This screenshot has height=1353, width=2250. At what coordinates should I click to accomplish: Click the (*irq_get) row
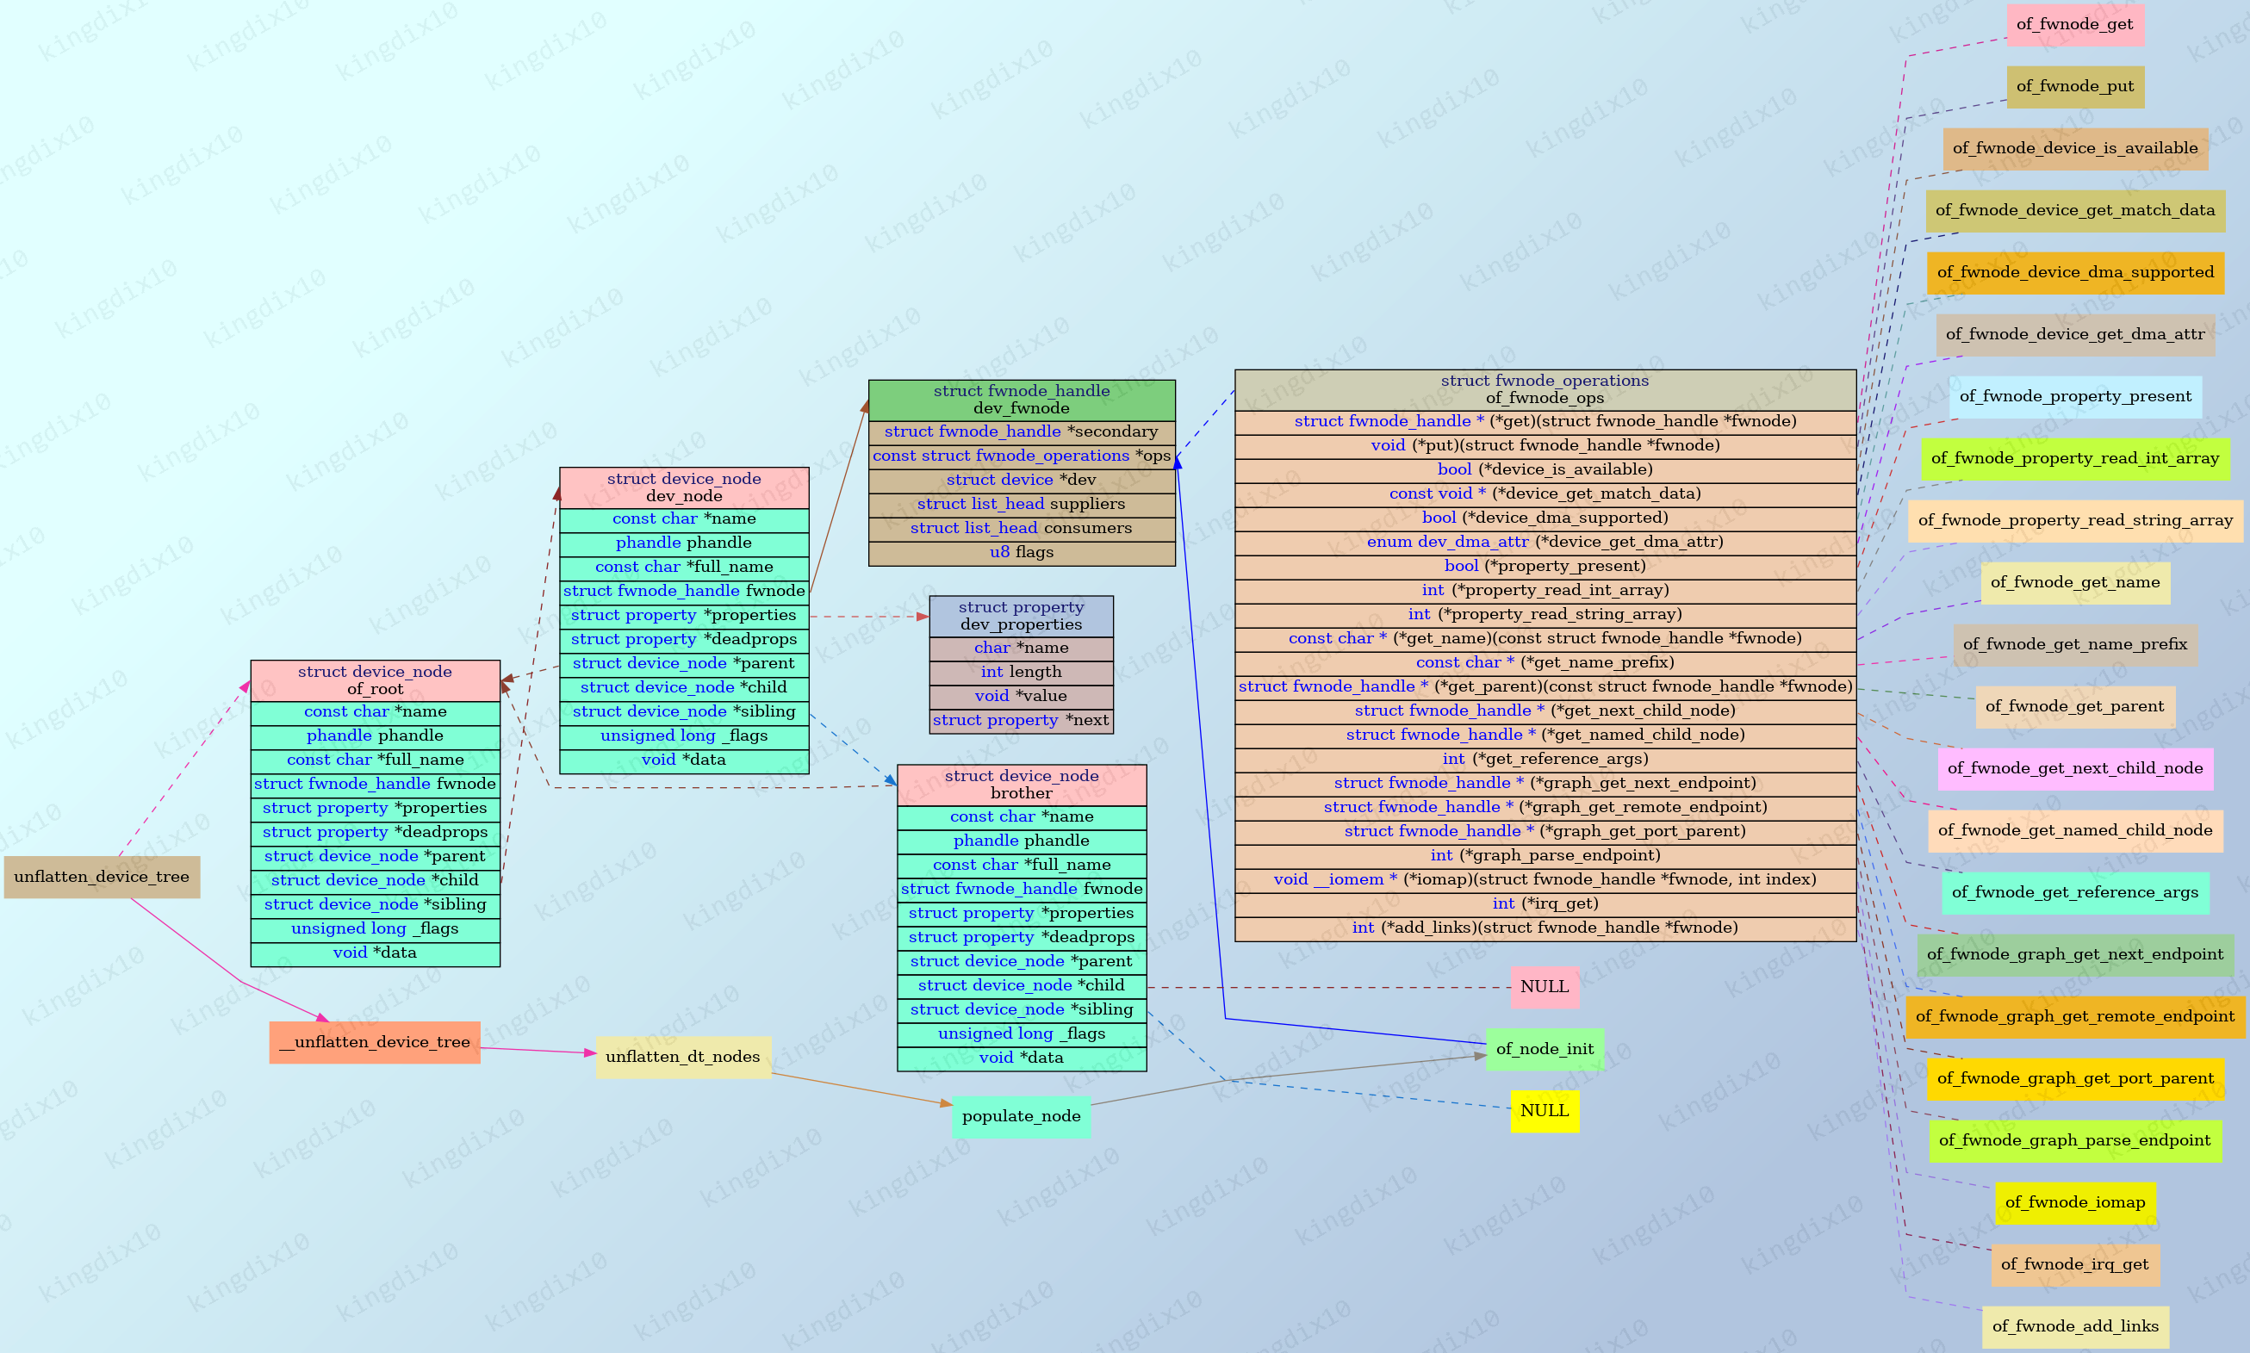1545,904
